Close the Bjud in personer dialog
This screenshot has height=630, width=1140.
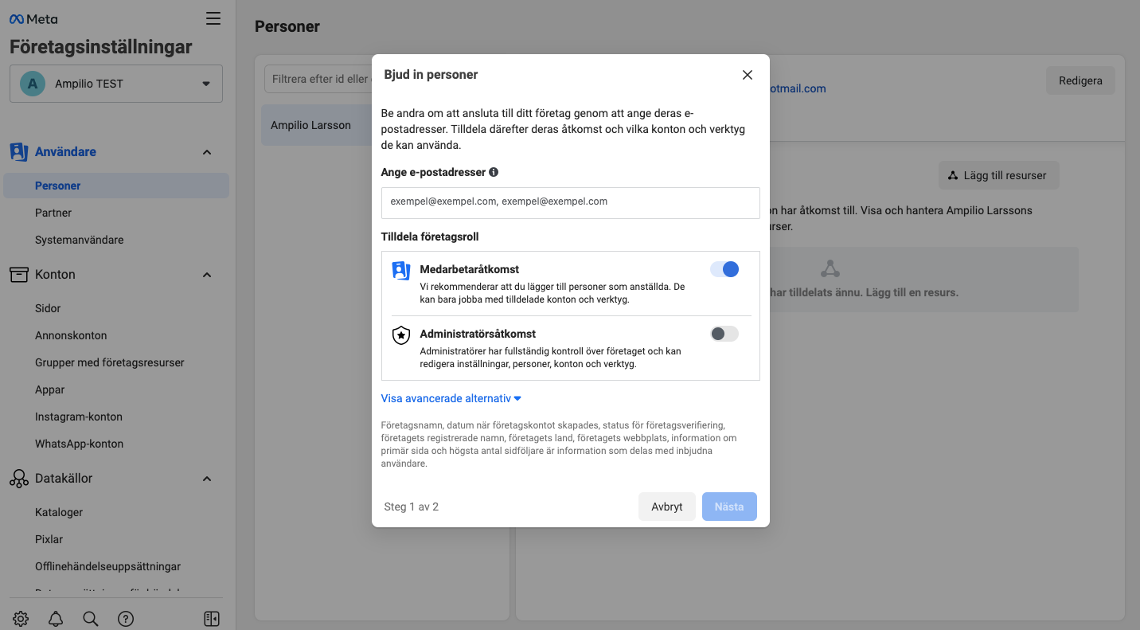coord(747,75)
